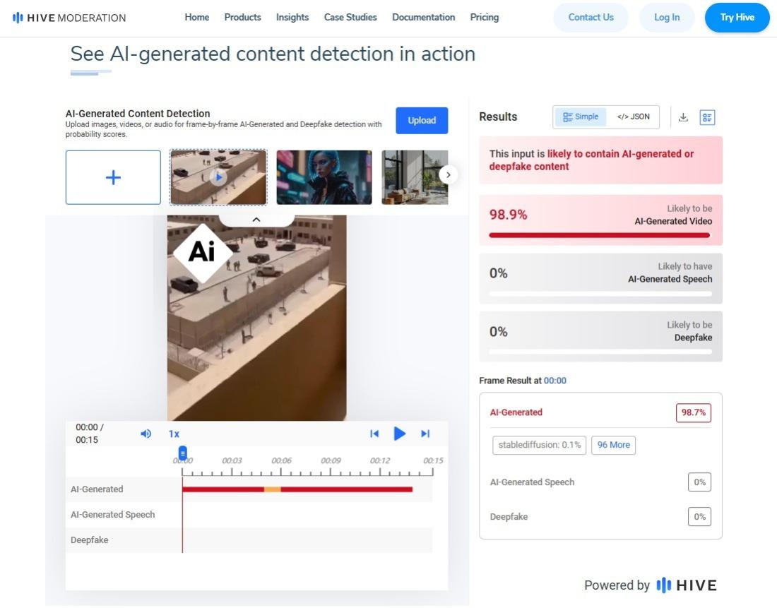Change the 1x playback speed
Screen dimensions: 777x608
174,434
